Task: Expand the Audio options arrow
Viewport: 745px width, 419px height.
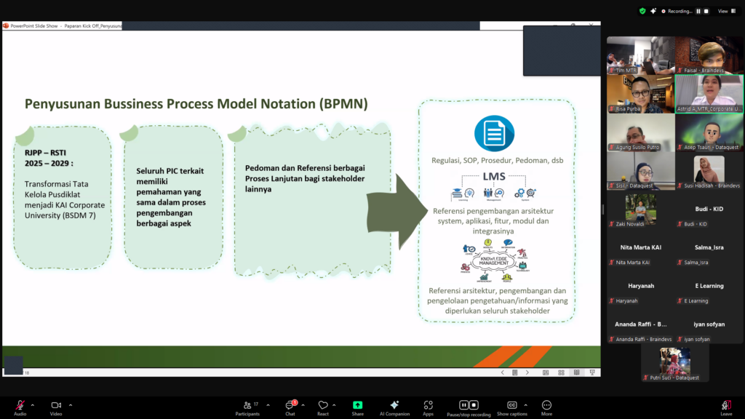Action: click(33, 404)
